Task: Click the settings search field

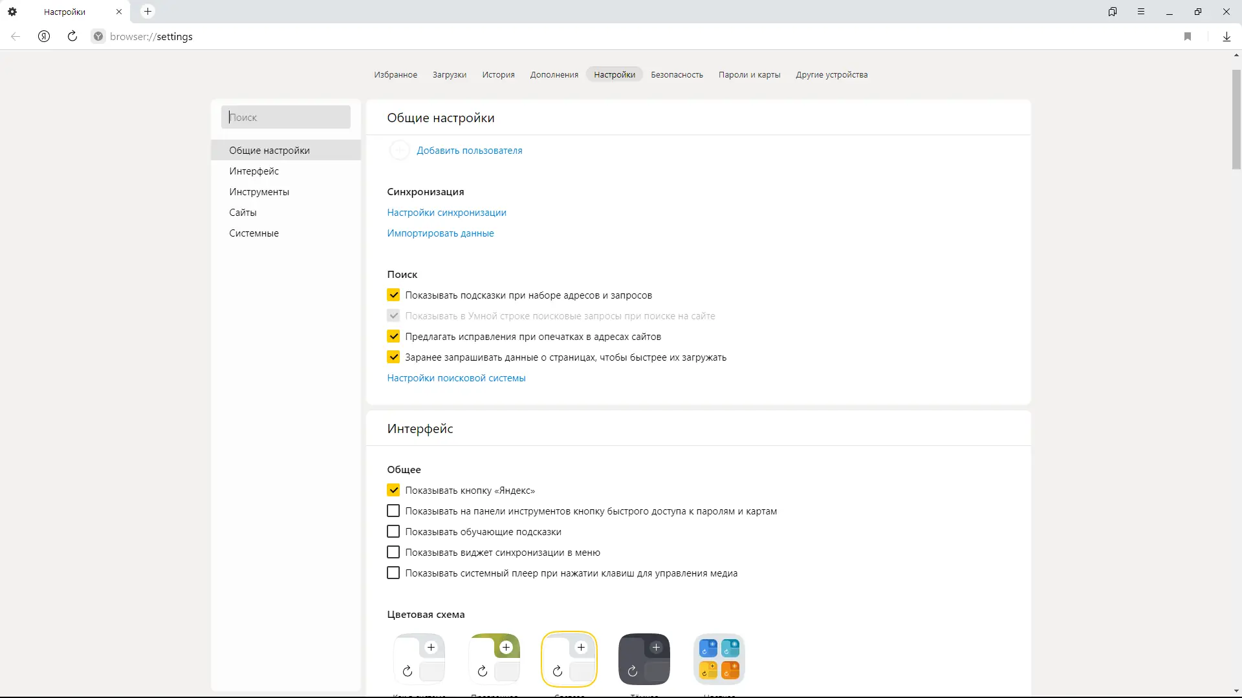Action: (x=286, y=118)
